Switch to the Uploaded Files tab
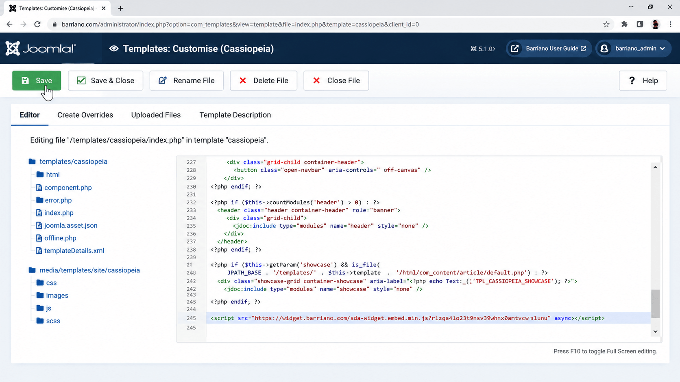 point(156,115)
